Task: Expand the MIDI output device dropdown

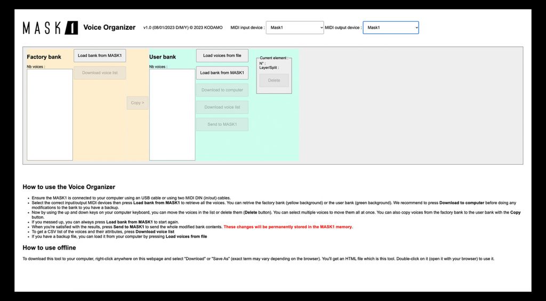Action: pyautogui.click(x=390, y=28)
